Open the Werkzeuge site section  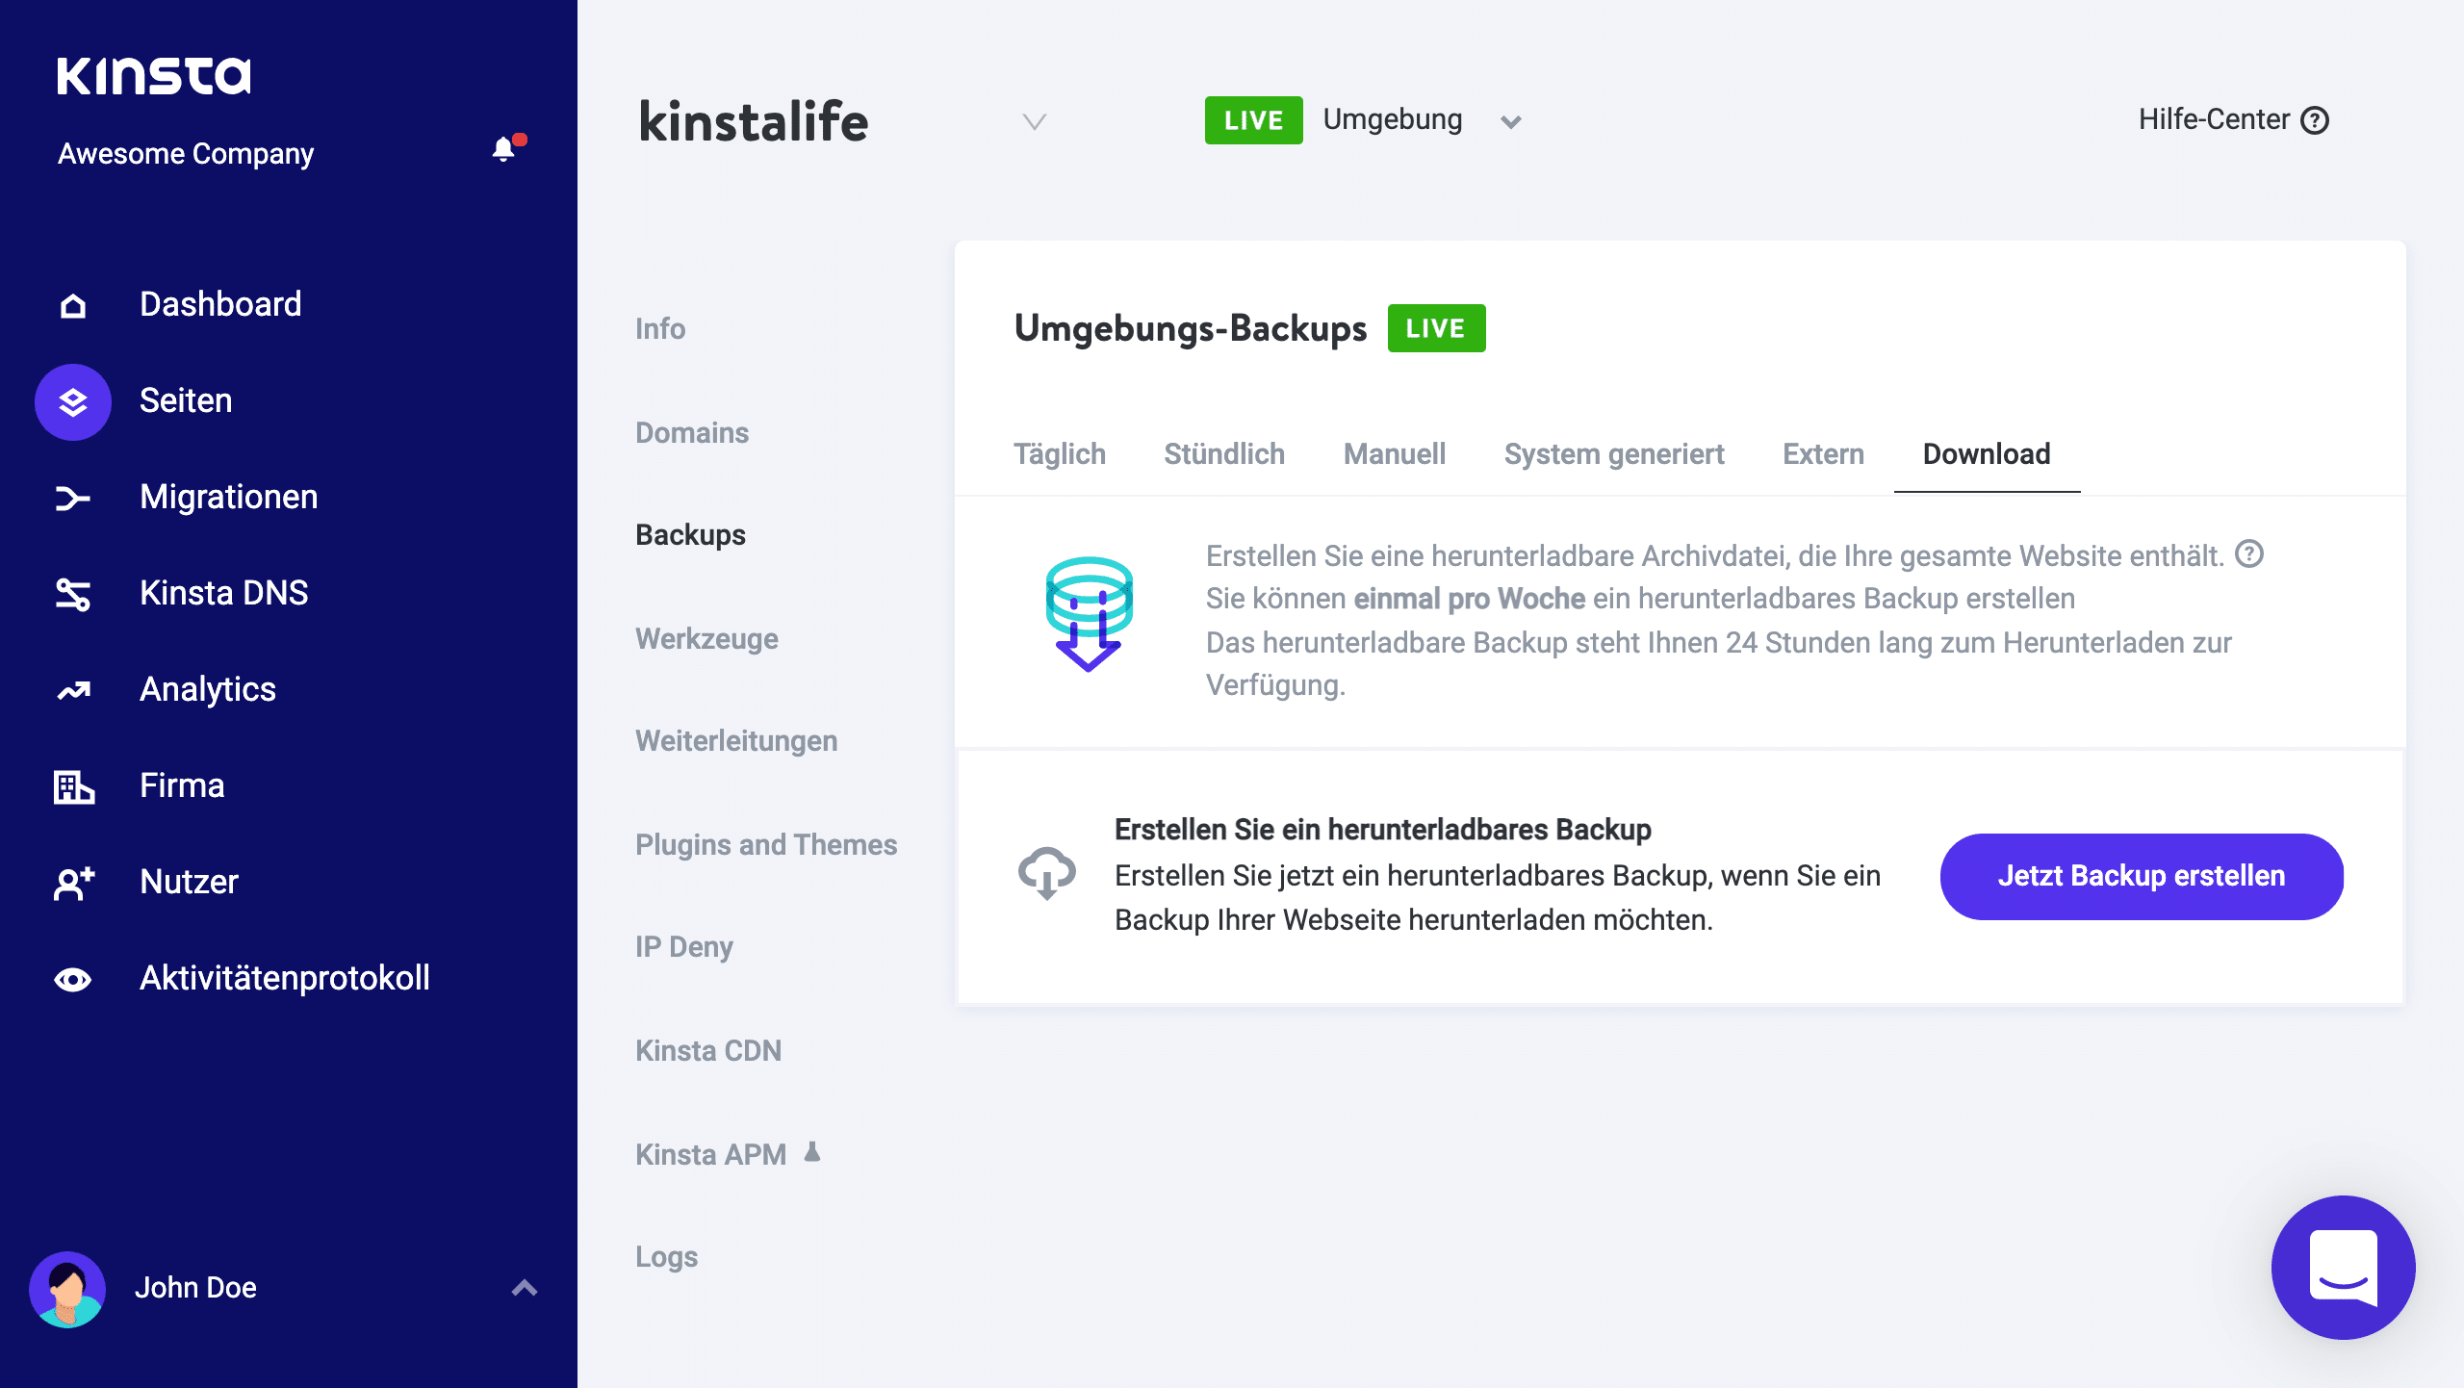coord(706,639)
